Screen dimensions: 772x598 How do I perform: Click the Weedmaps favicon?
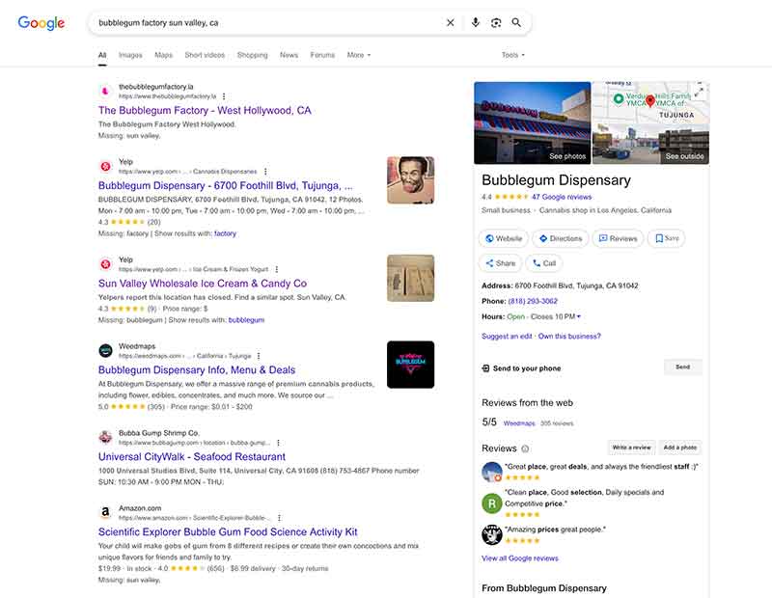pyautogui.click(x=105, y=351)
